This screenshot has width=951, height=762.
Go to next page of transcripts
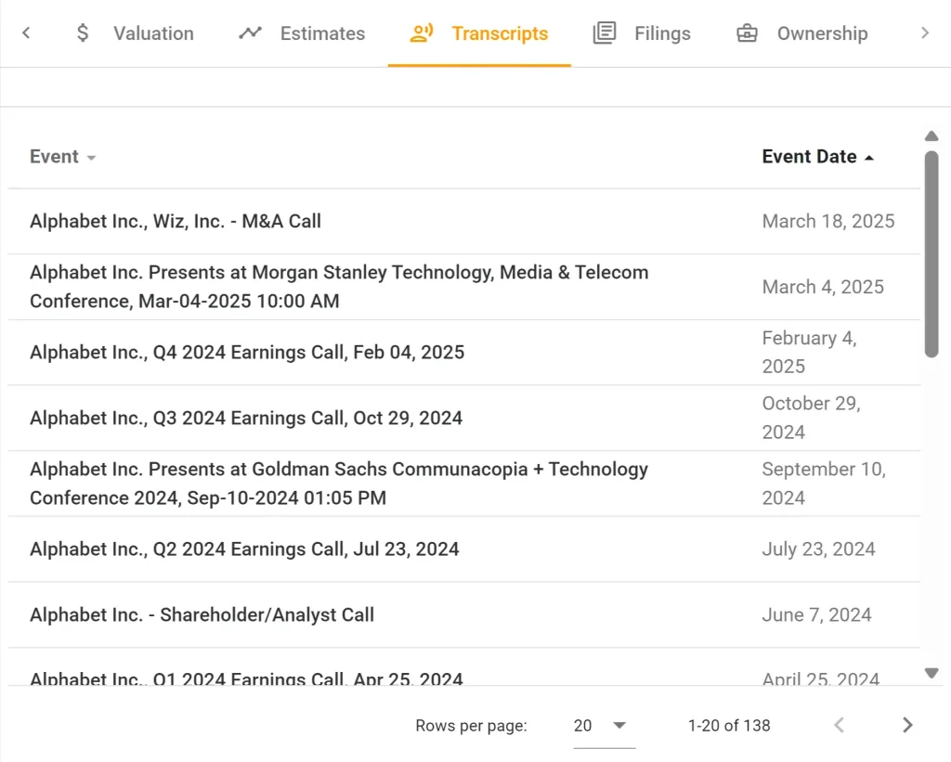pyautogui.click(x=907, y=726)
